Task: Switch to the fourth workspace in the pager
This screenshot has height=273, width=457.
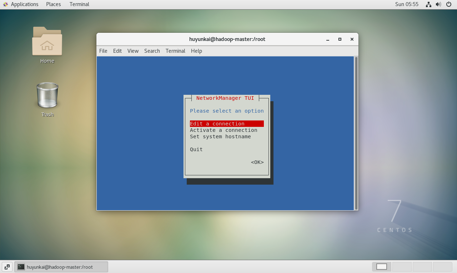Action: pos(443,267)
